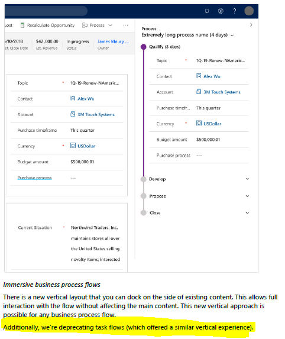
Task: Expand the Develop stage chevron
Action: [x=247, y=179]
